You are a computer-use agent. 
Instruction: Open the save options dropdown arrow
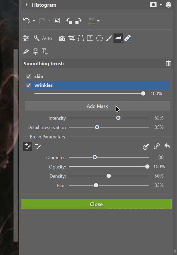98,21
